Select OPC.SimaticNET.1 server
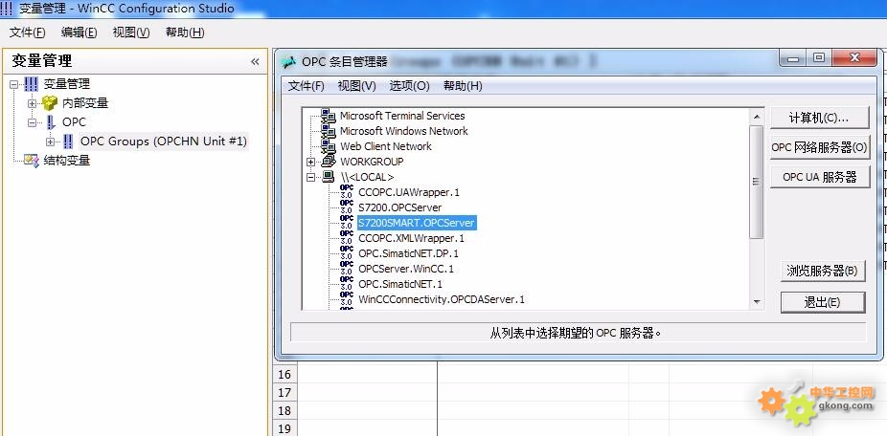This screenshot has height=436, width=887. point(400,284)
